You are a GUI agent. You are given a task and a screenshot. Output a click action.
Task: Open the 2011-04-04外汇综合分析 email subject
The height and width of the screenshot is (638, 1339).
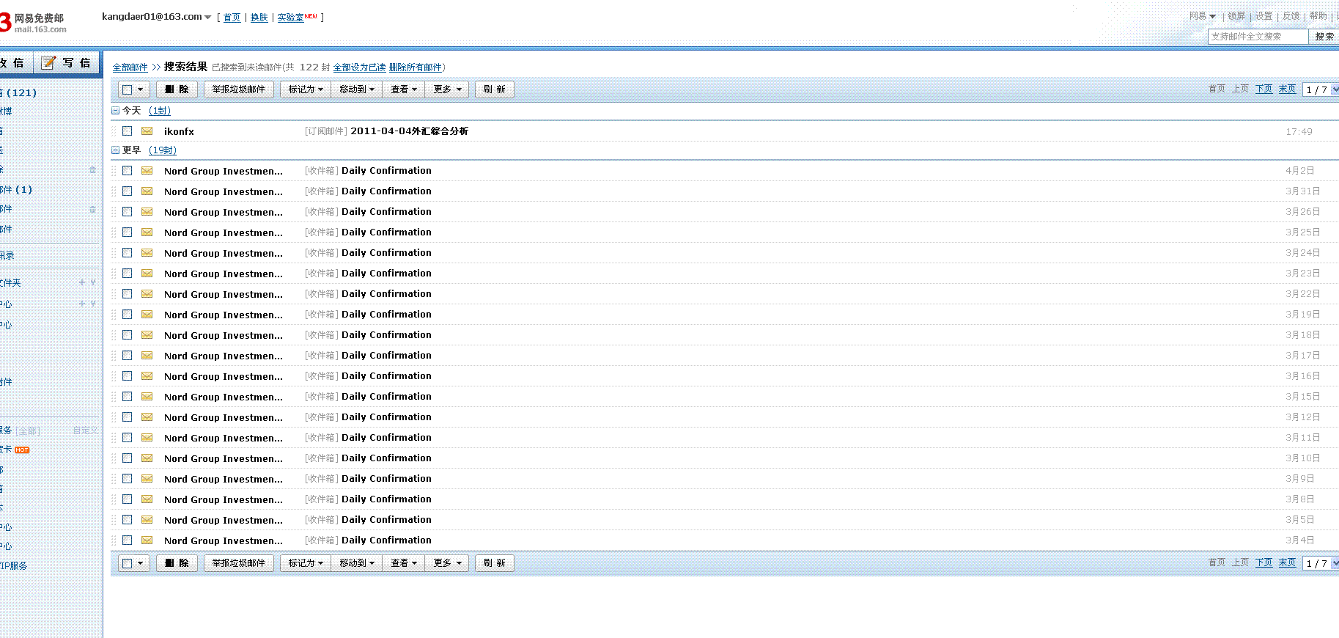[x=409, y=131]
